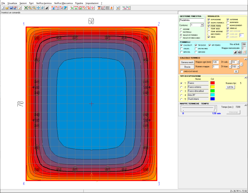Click the Genera mesh button

pos(187,62)
